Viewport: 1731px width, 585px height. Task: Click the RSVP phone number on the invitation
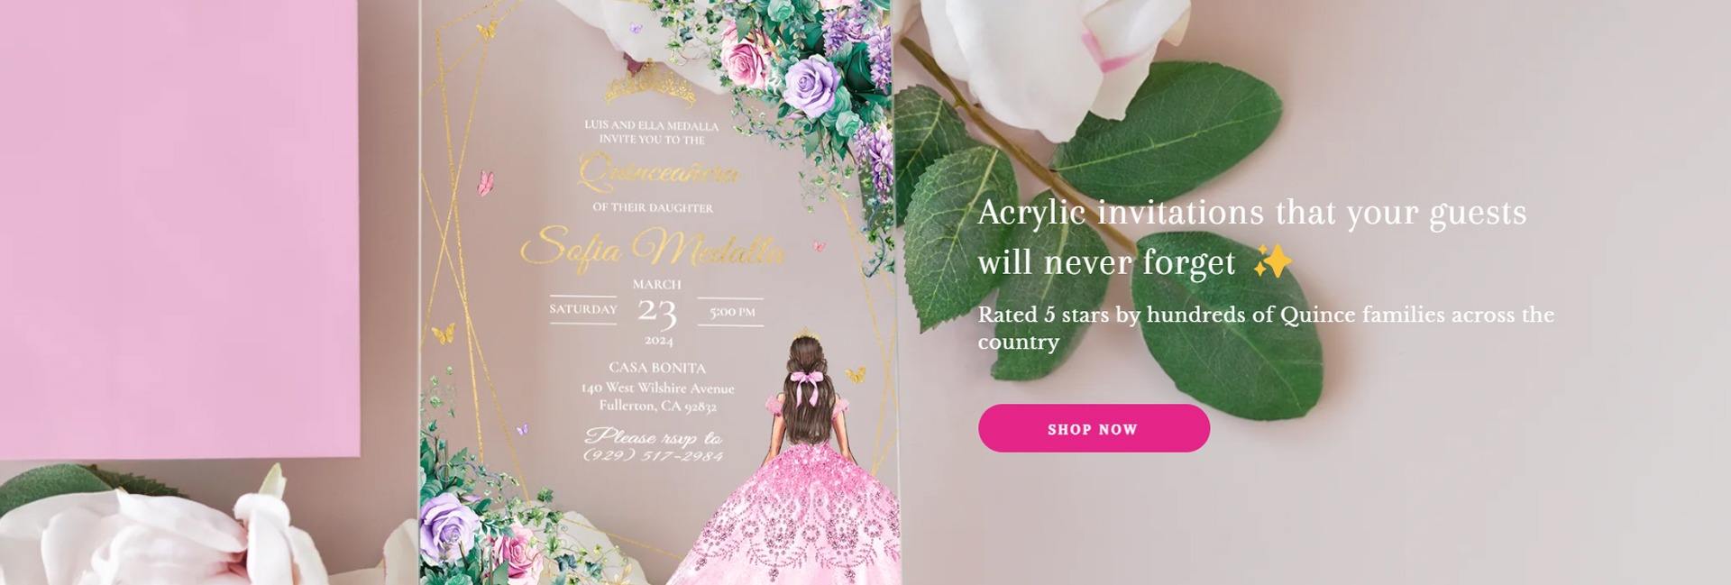point(654,455)
